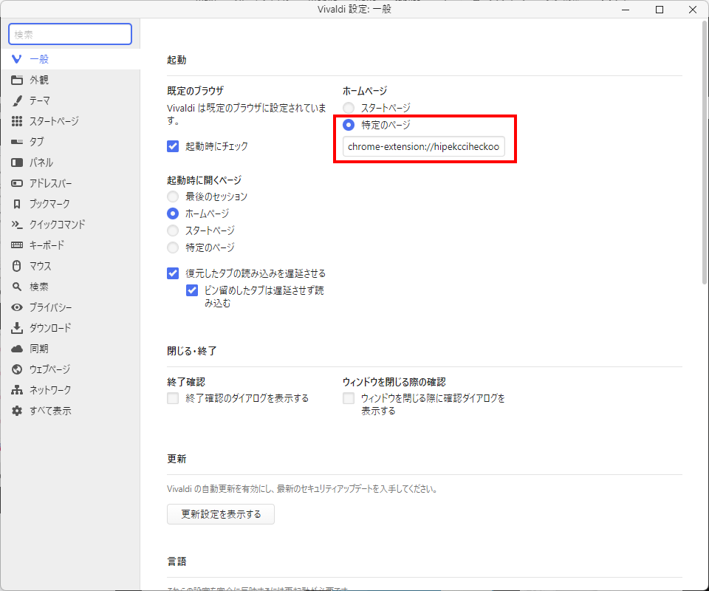
Task: Go to テーマ settings
Action: [70, 100]
